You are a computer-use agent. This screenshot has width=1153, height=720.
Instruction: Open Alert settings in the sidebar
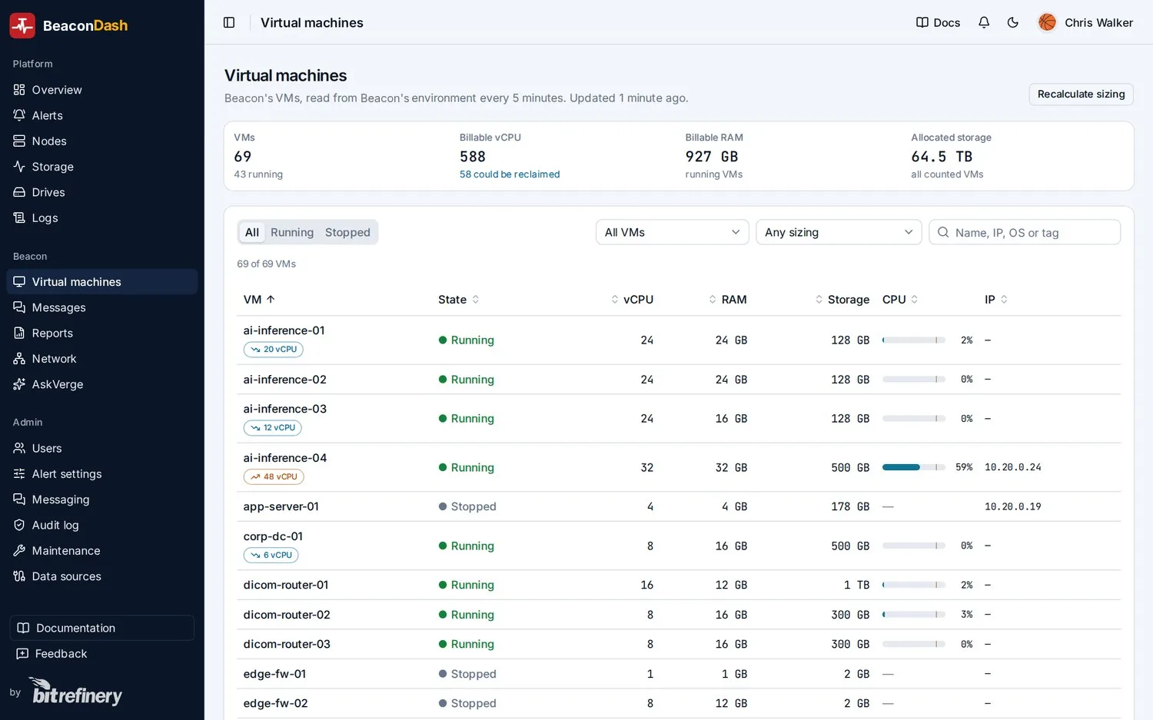(102, 474)
